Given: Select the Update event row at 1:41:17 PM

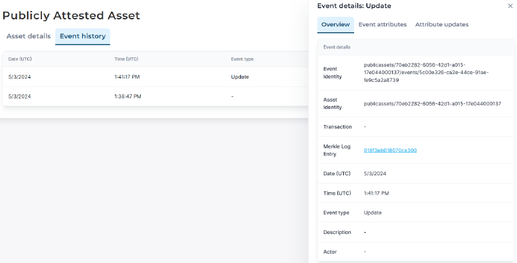Looking at the screenshot, I should pyautogui.click(x=155, y=77).
